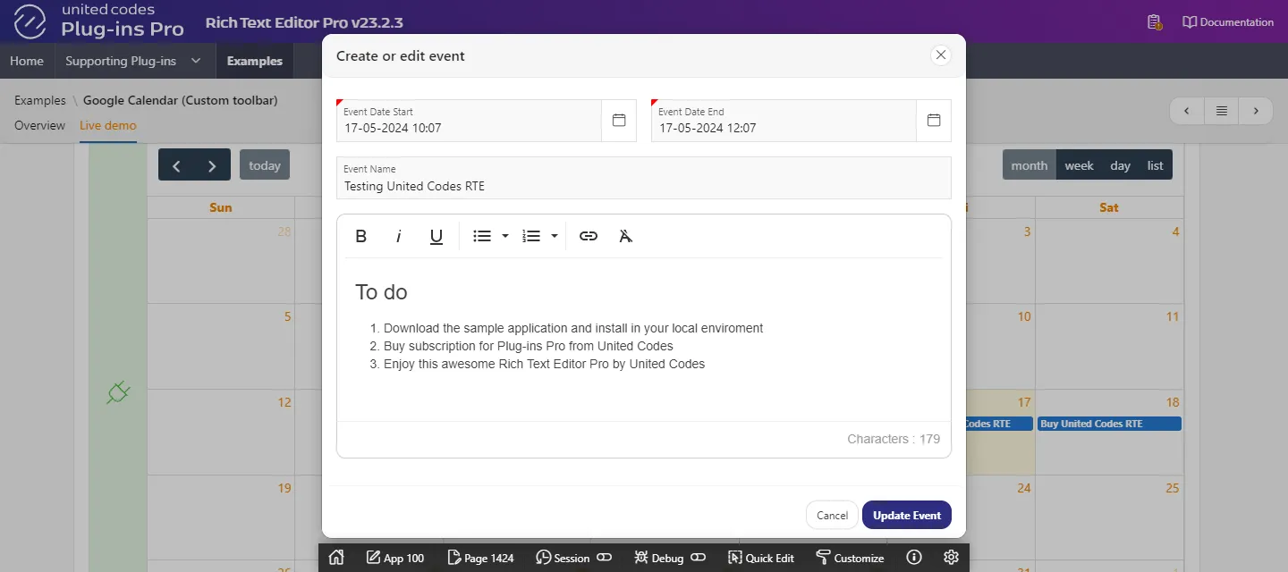Viewport: 1288px width, 572px height.
Task: Click the home icon in the developer toolbar
Action: click(x=336, y=558)
